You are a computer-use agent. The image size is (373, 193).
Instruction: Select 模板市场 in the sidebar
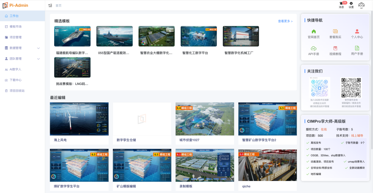(22, 27)
